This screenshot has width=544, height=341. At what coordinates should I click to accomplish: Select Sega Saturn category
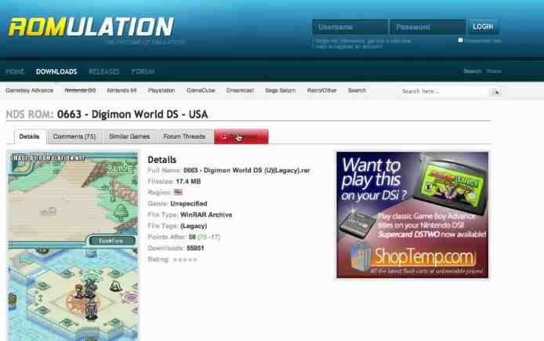click(281, 90)
